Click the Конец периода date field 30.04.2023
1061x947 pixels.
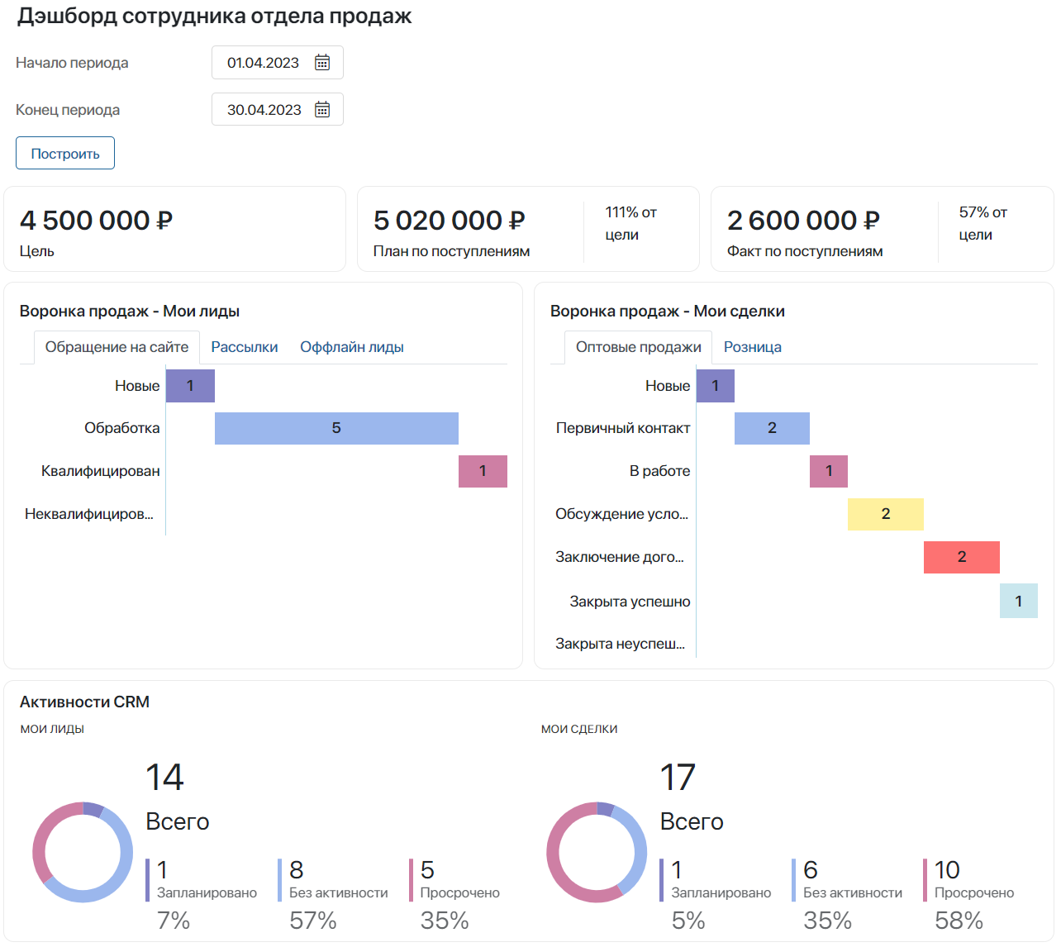278,110
